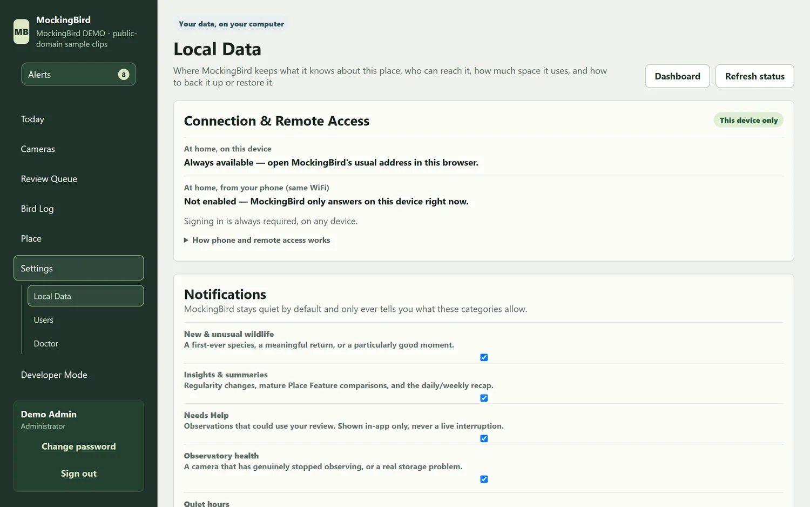Image resolution: width=810 pixels, height=507 pixels.
Task: Click the Notifications heading
Action: [225, 295]
